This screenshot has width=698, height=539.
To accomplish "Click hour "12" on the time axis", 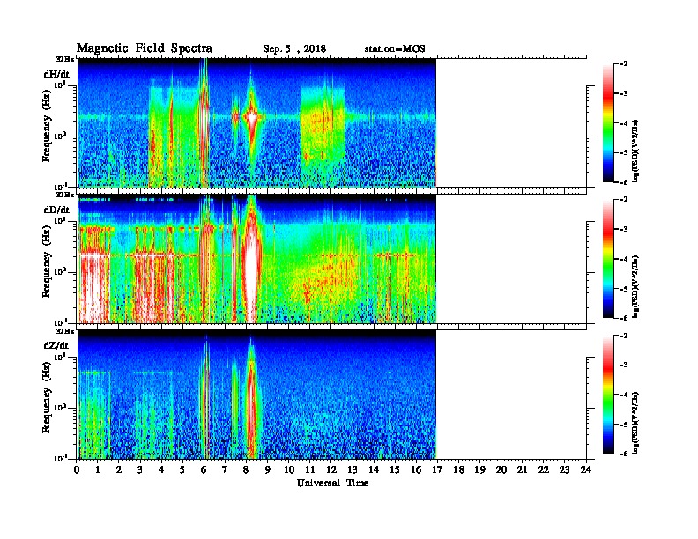I will (x=331, y=470).
